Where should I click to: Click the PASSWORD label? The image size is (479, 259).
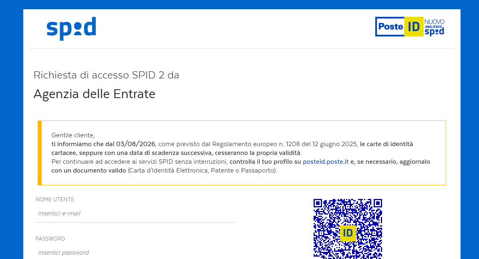[x=50, y=239]
